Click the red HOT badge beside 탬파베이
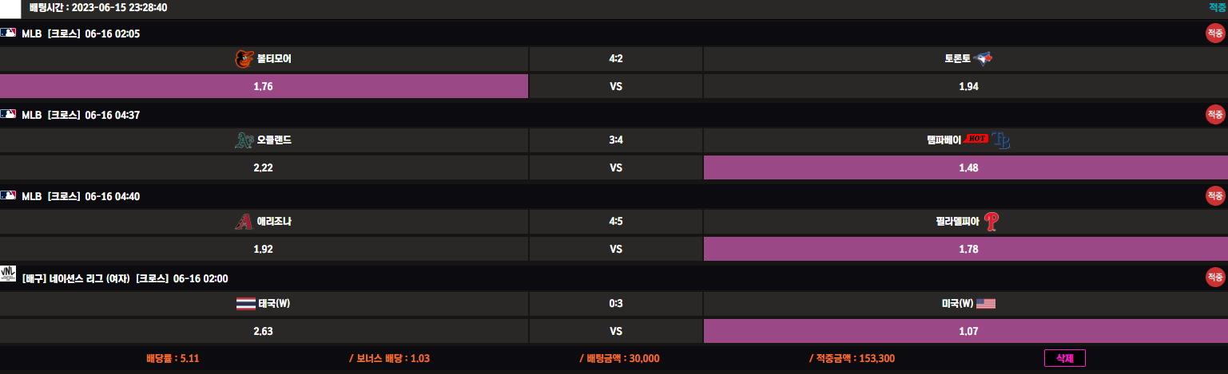Viewport: 1228px width, 374px height. pos(976,140)
